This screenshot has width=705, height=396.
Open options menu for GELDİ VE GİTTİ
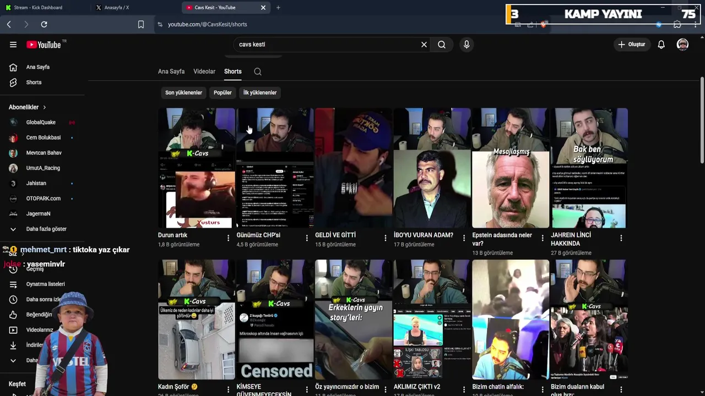(386, 238)
